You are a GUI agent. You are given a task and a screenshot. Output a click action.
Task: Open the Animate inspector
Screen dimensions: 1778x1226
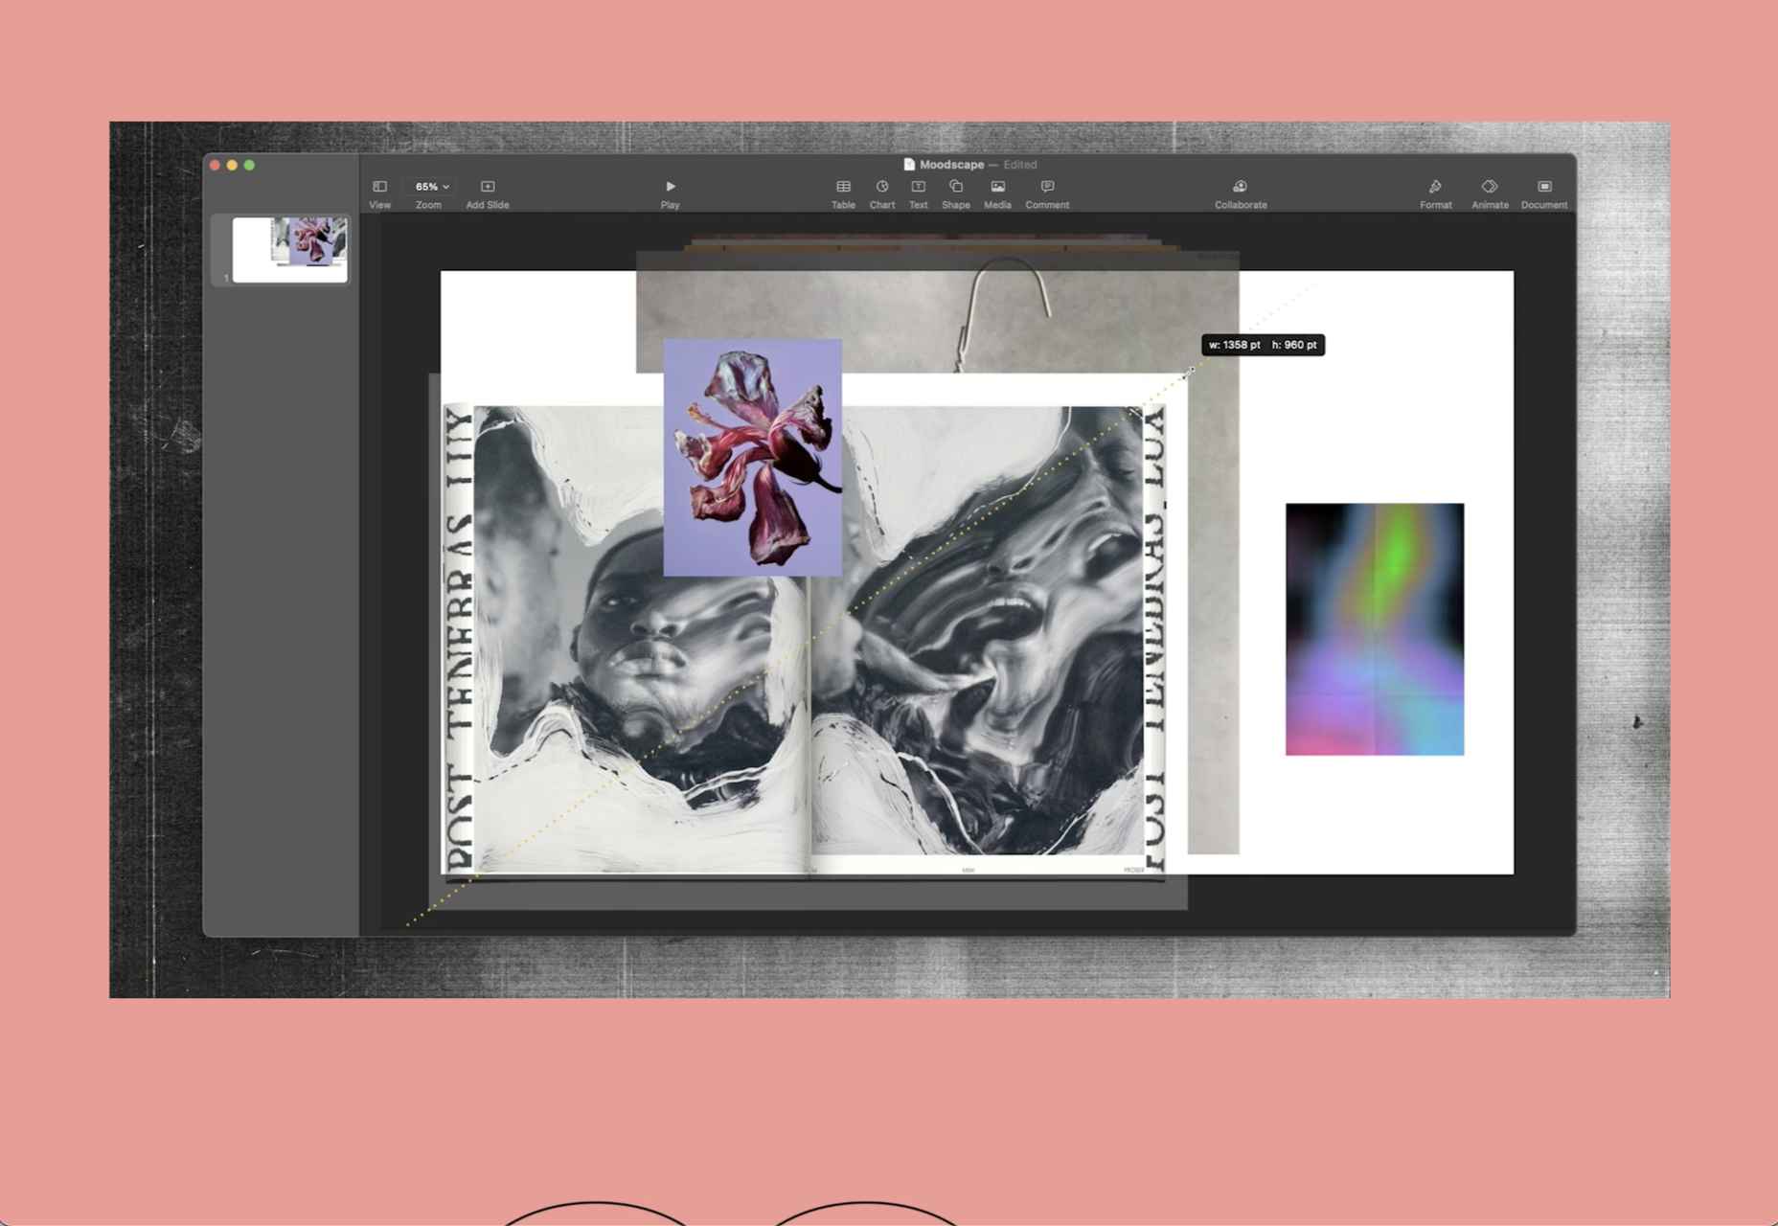pos(1490,193)
